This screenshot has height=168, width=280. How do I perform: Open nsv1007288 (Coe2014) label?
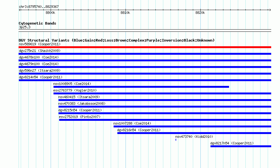point(132,123)
